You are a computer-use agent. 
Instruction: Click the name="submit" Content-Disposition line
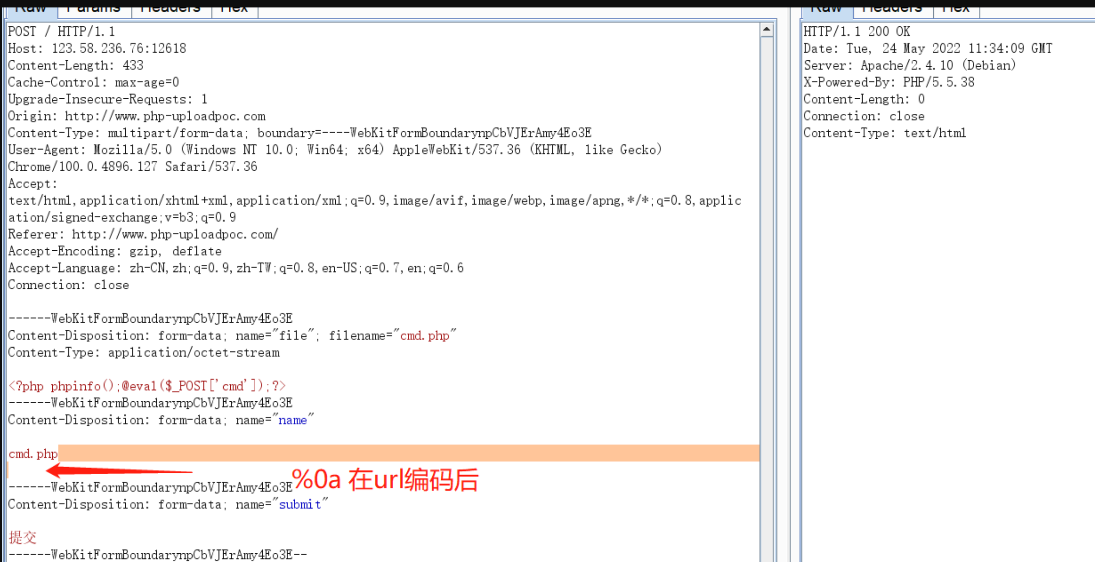(168, 504)
